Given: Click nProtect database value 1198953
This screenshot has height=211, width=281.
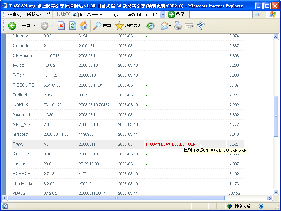Looking at the screenshot, I should [x=86, y=134].
